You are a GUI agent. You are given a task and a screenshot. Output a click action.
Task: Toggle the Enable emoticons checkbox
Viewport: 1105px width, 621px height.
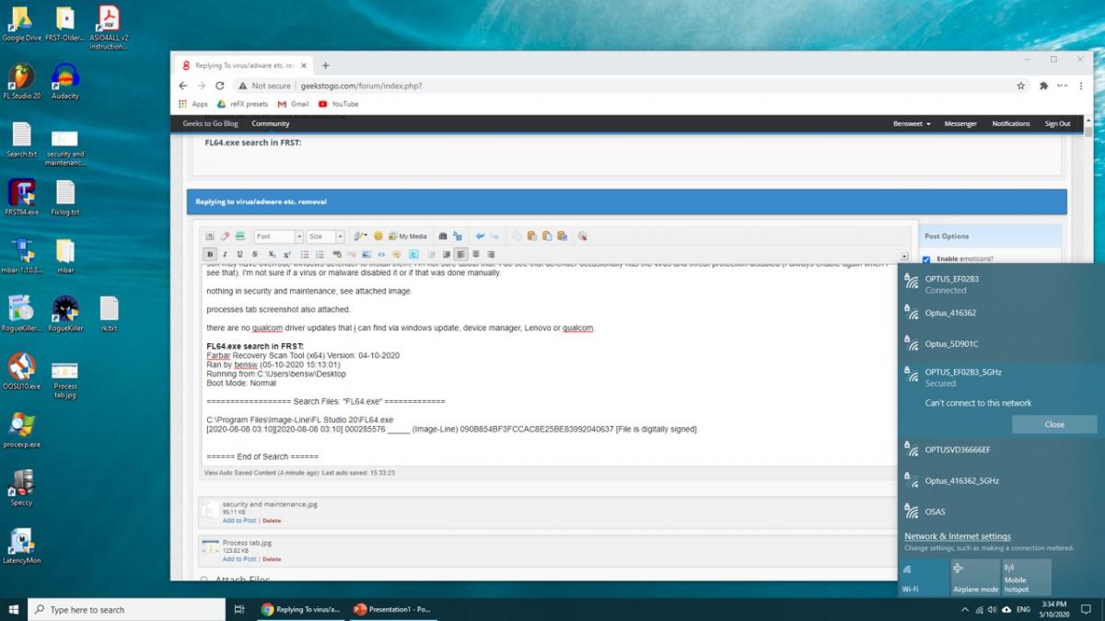(x=926, y=259)
